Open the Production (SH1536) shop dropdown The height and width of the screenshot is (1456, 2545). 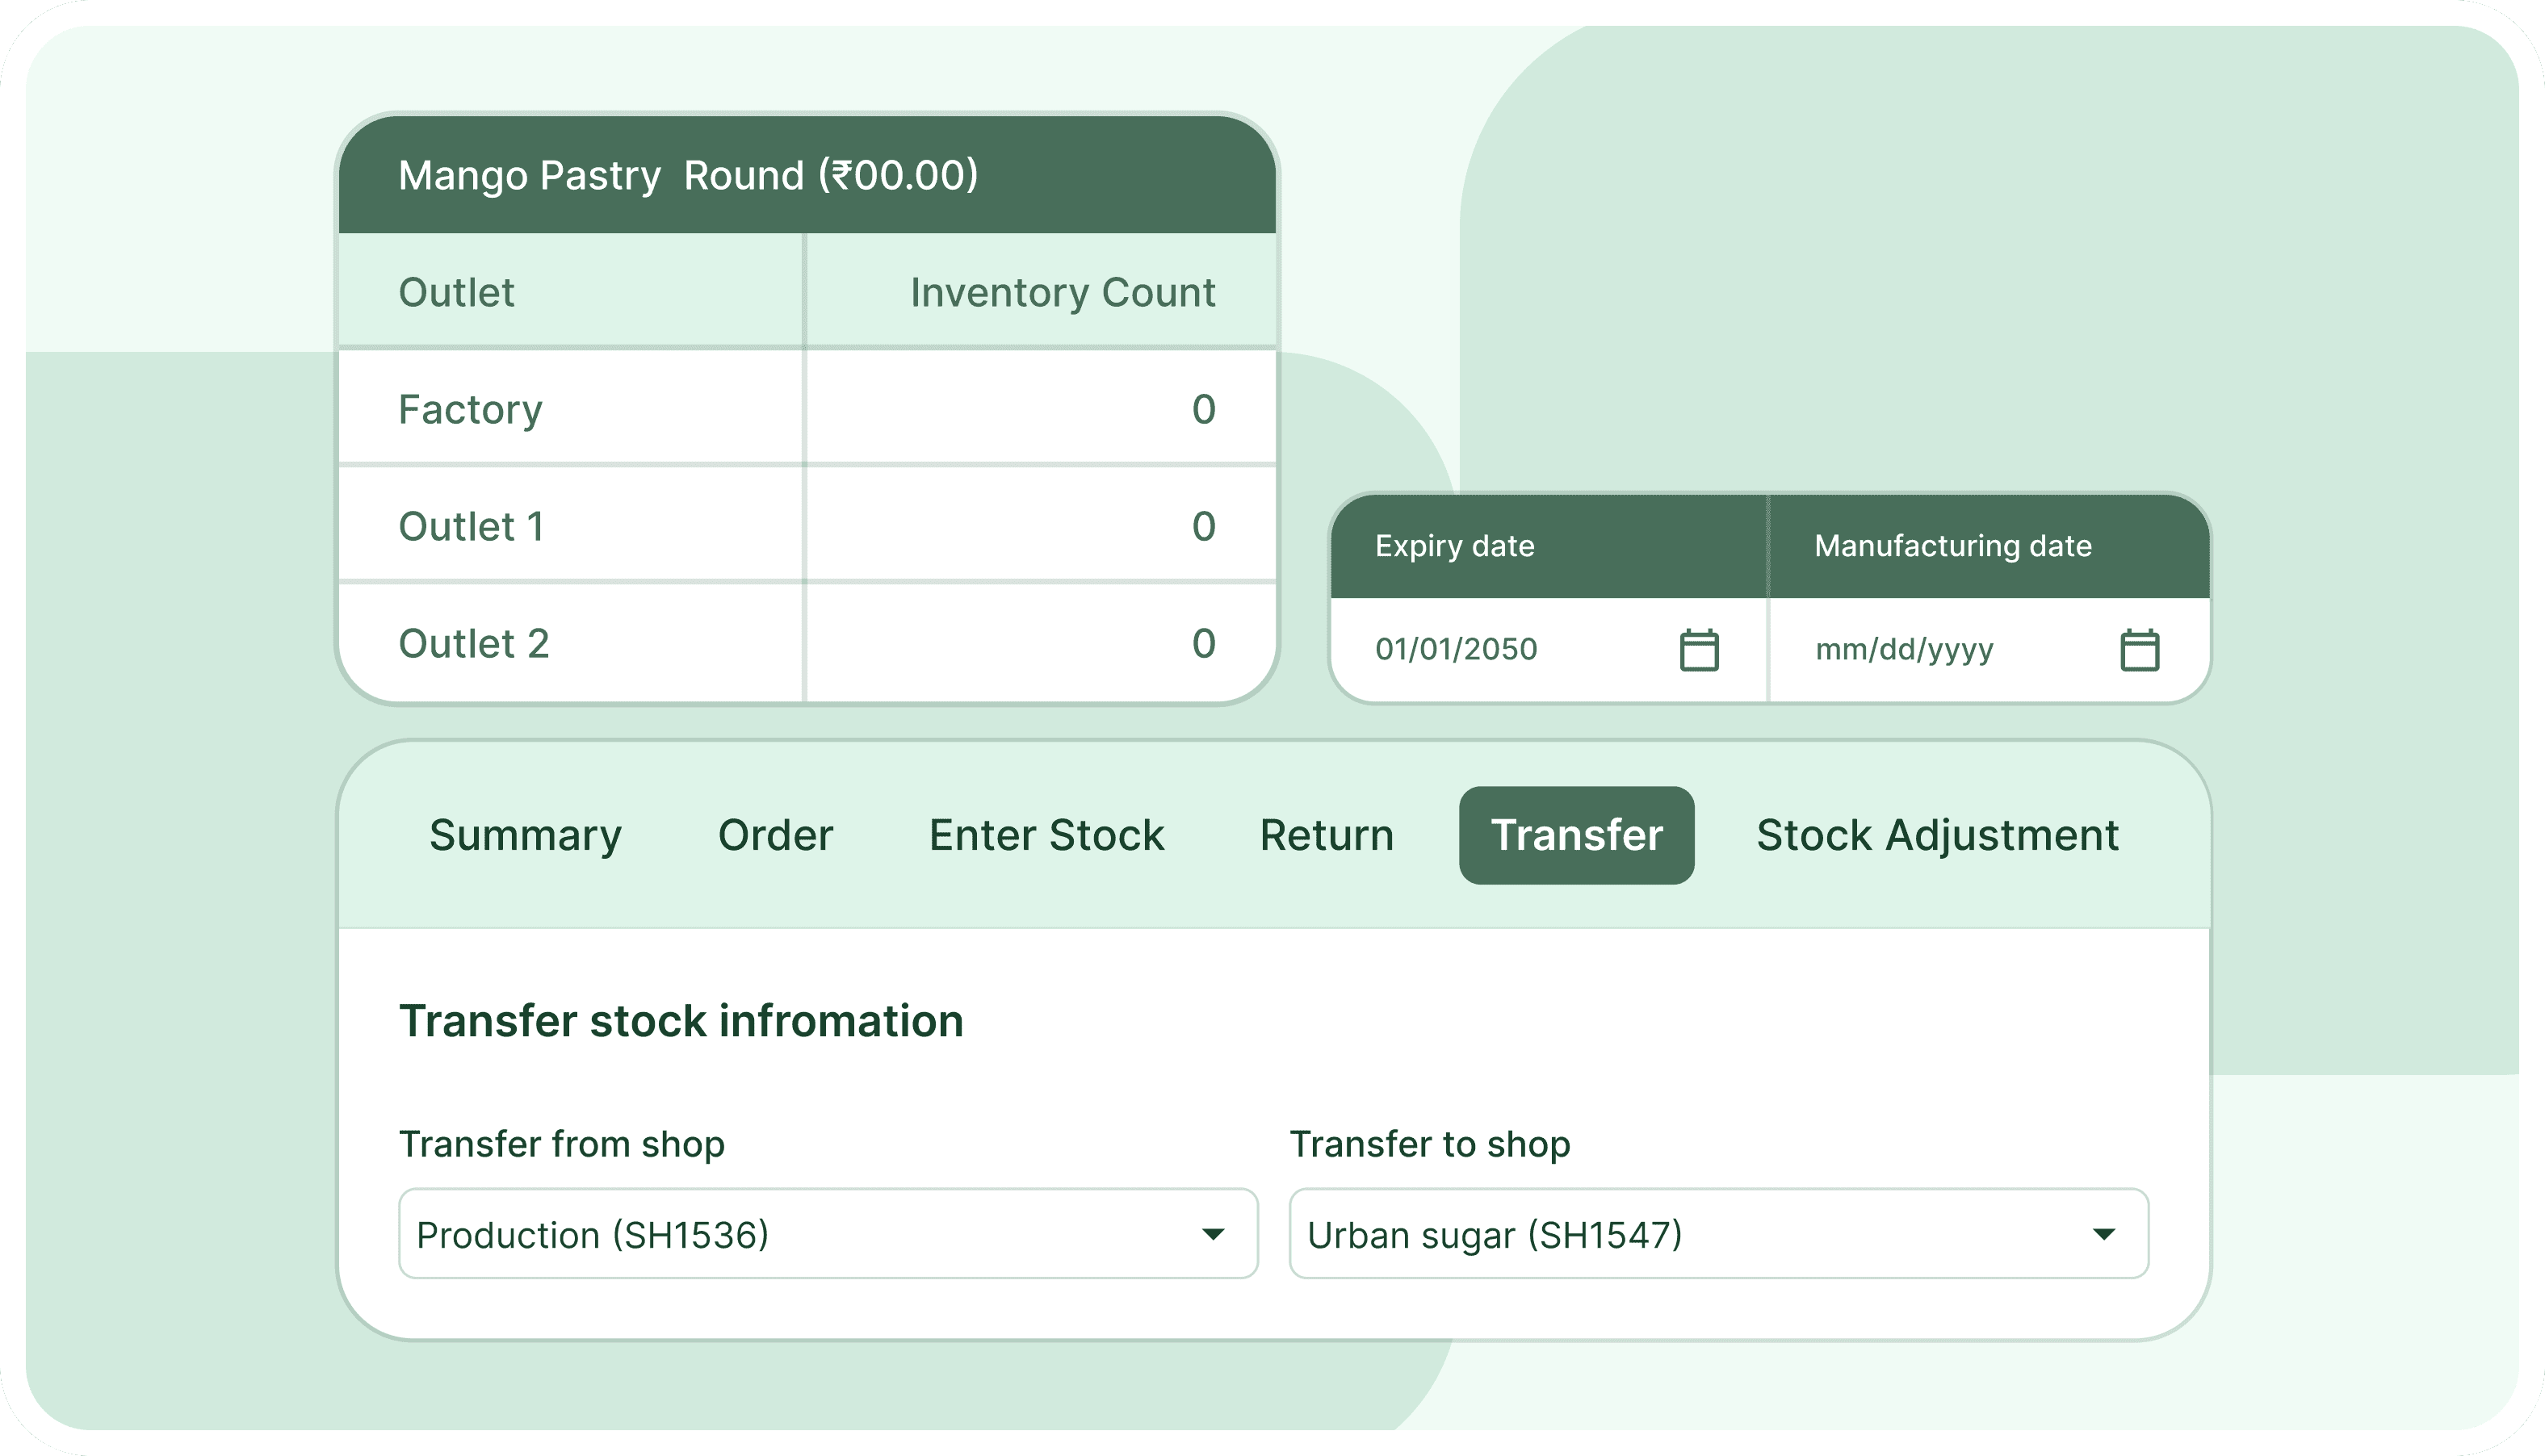(828, 1235)
